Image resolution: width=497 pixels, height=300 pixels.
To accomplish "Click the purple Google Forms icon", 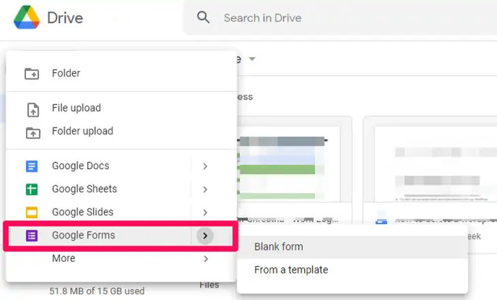I will coord(32,236).
